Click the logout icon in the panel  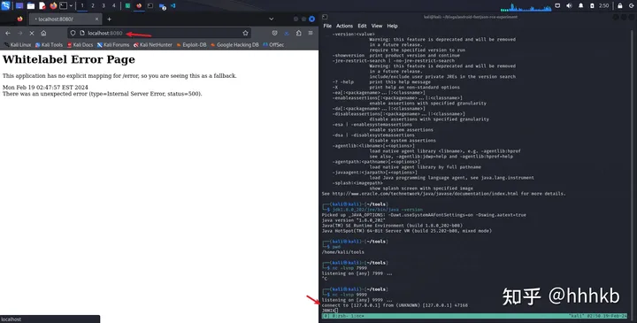(x=632, y=5)
